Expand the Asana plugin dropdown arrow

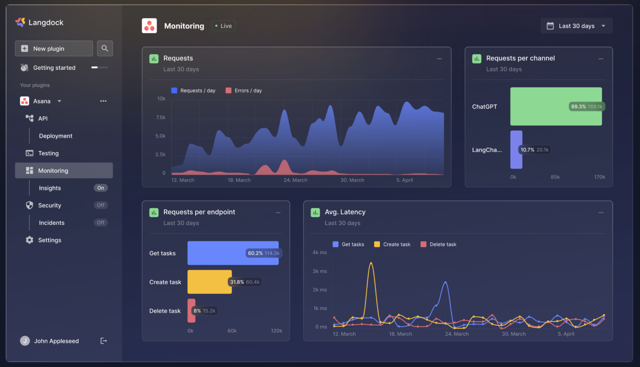point(59,101)
